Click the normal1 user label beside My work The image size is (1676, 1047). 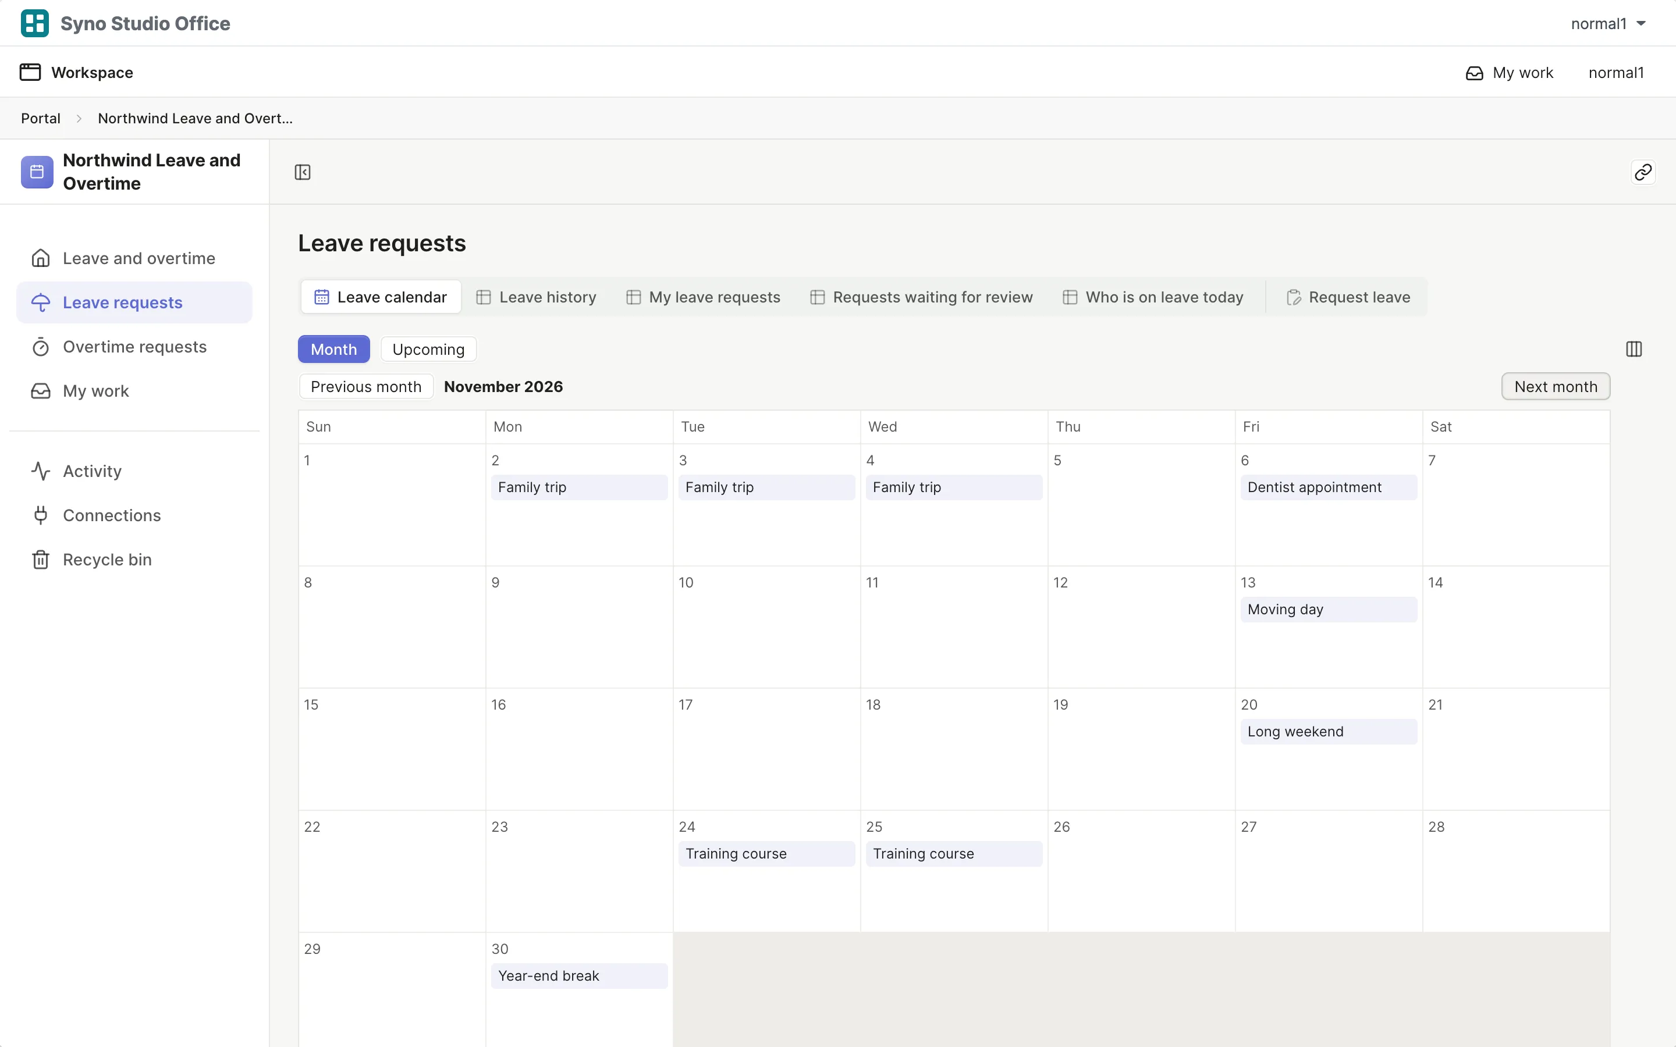point(1615,73)
